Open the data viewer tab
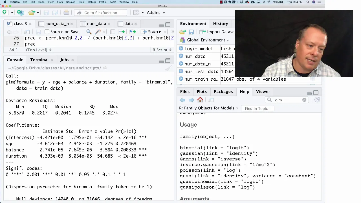The image size is (361, 203). coord(128,24)
